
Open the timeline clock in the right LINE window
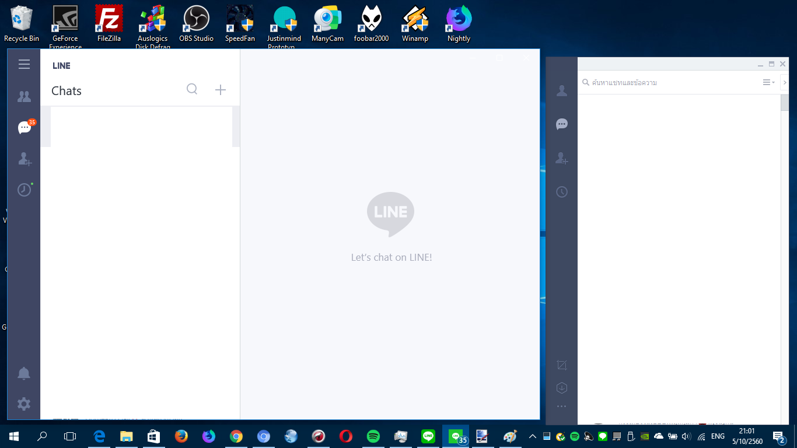point(562,192)
